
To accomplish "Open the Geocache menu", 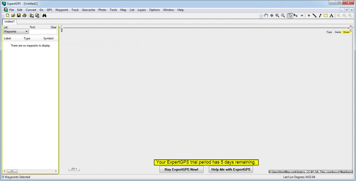I will [x=88, y=10].
